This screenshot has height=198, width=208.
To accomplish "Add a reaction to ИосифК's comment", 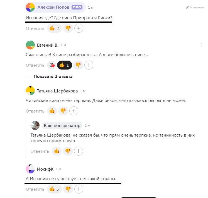I will pos(79,189).
